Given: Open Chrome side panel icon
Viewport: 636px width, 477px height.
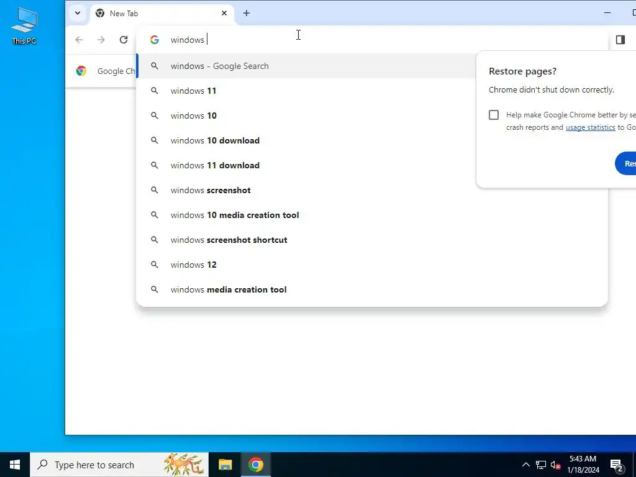Looking at the screenshot, I should pyautogui.click(x=620, y=39).
